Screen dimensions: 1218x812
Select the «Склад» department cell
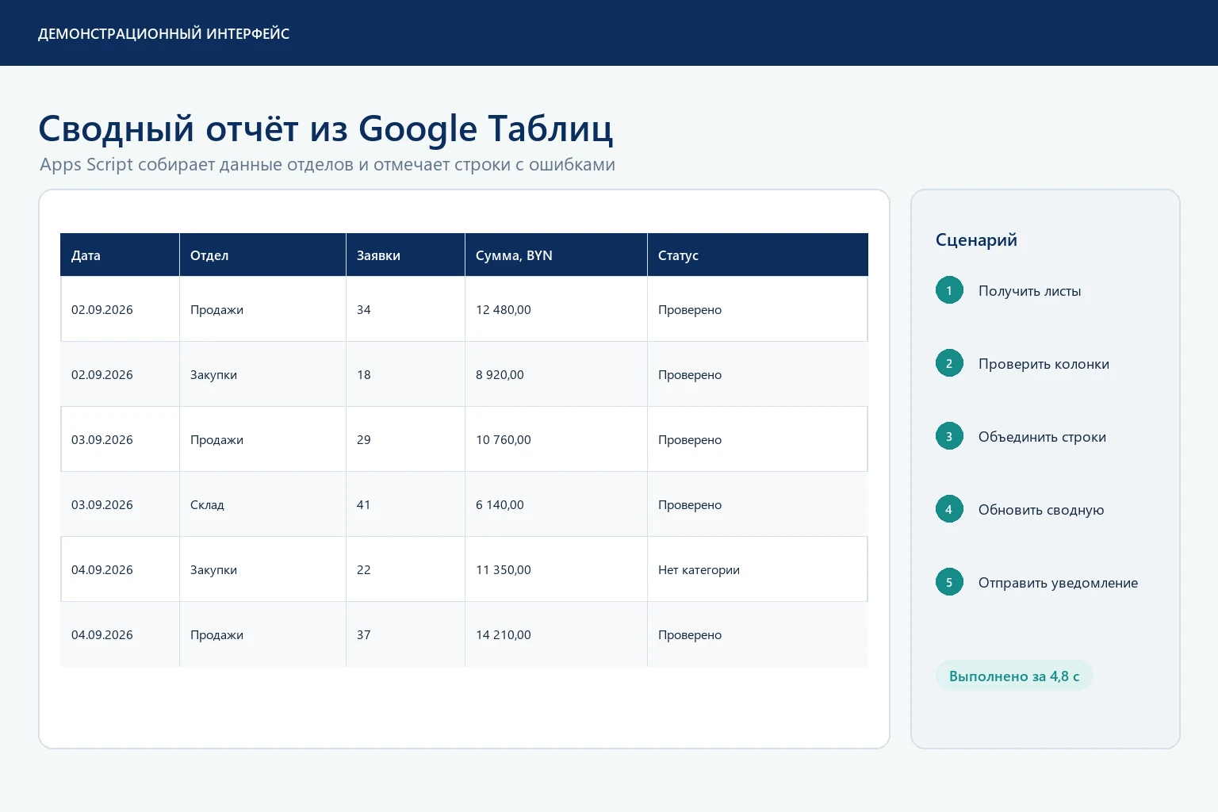[262, 504]
